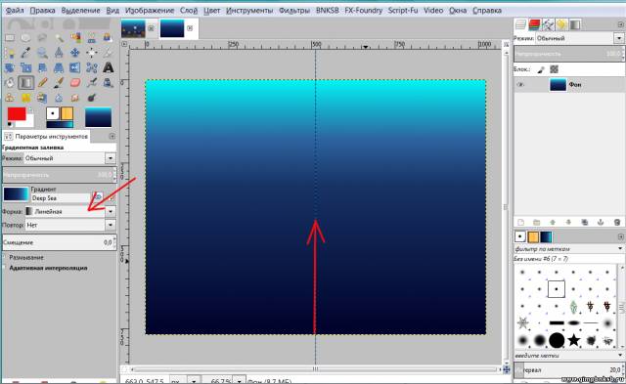The image size is (626, 384).
Task: Anchor the floating layer icon
Action: coord(601,222)
